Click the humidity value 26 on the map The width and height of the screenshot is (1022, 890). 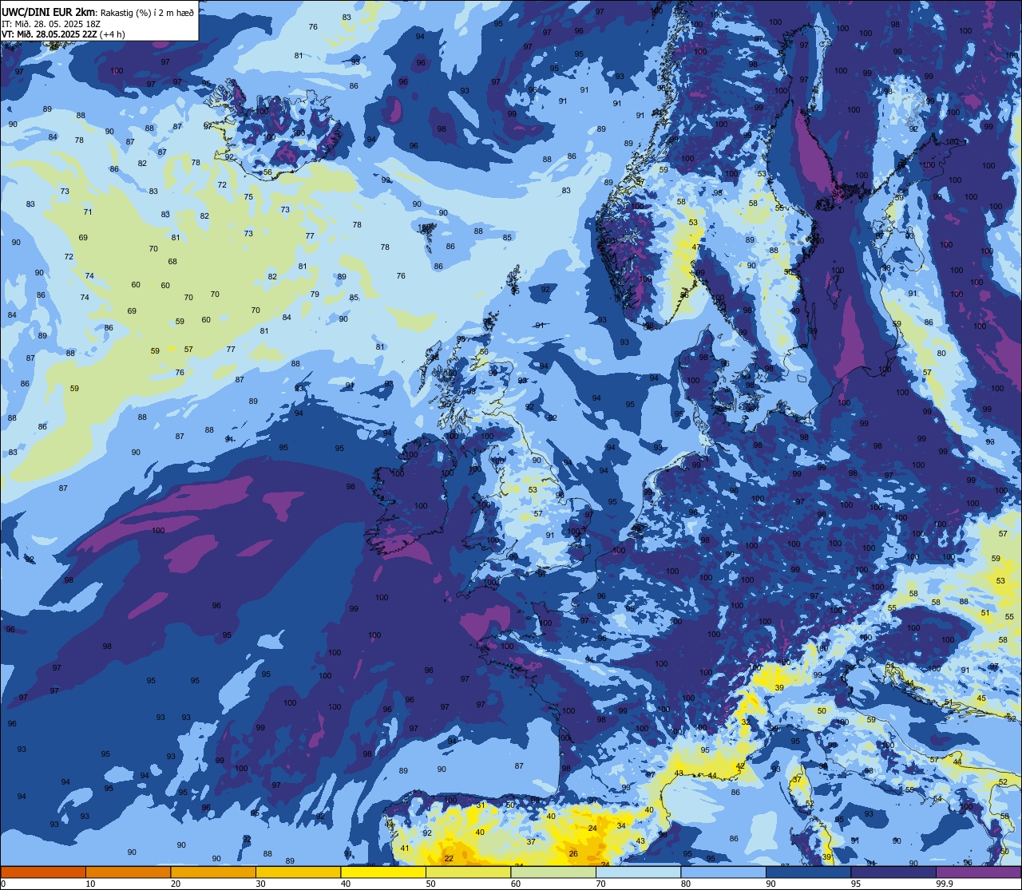[573, 853]
